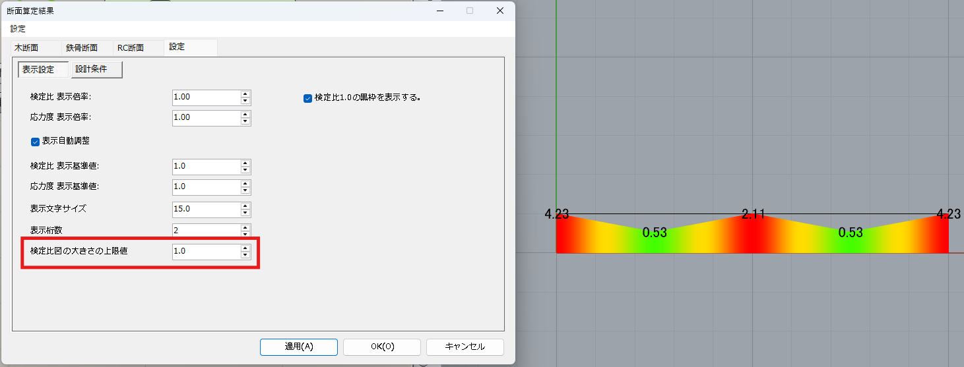Uncheck 検定比1.0の黒枠を表示する checkbox
The width and height of the screenshot is (964, 367).
[307, 98]
